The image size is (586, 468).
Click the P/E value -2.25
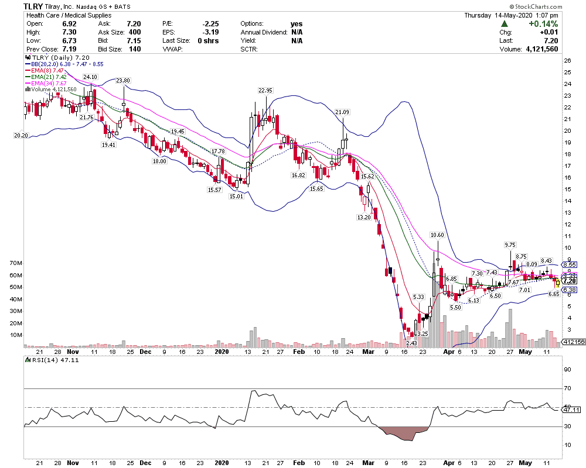210,24
